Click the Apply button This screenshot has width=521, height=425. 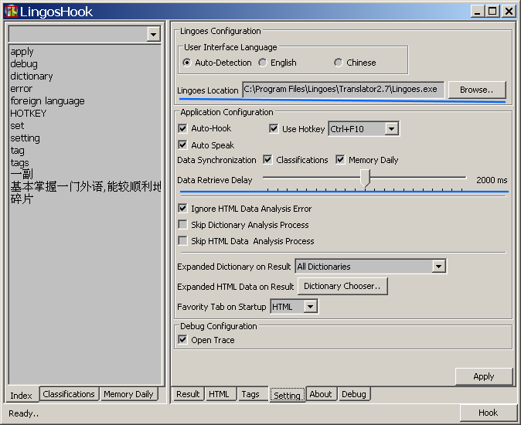point(484,376)
